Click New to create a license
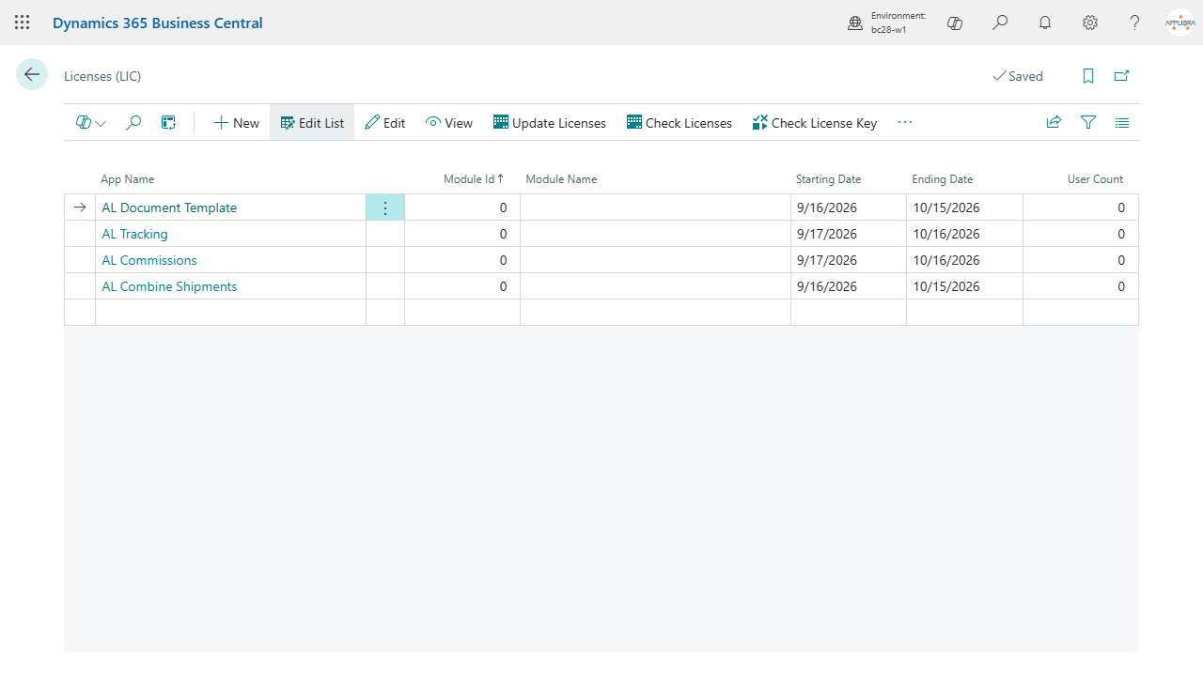Image resolution: width=1203 pixels, height=676 pixels. (x=236, y=122)
